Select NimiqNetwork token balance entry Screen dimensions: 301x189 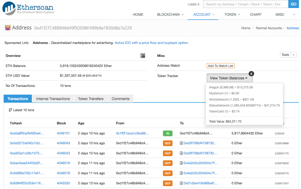pos(231,100)
